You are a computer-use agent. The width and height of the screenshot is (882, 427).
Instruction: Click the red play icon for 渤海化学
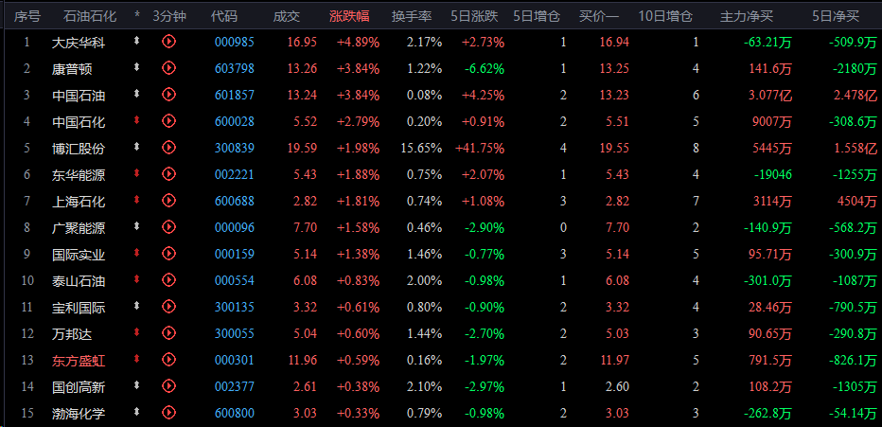(168, 413)
